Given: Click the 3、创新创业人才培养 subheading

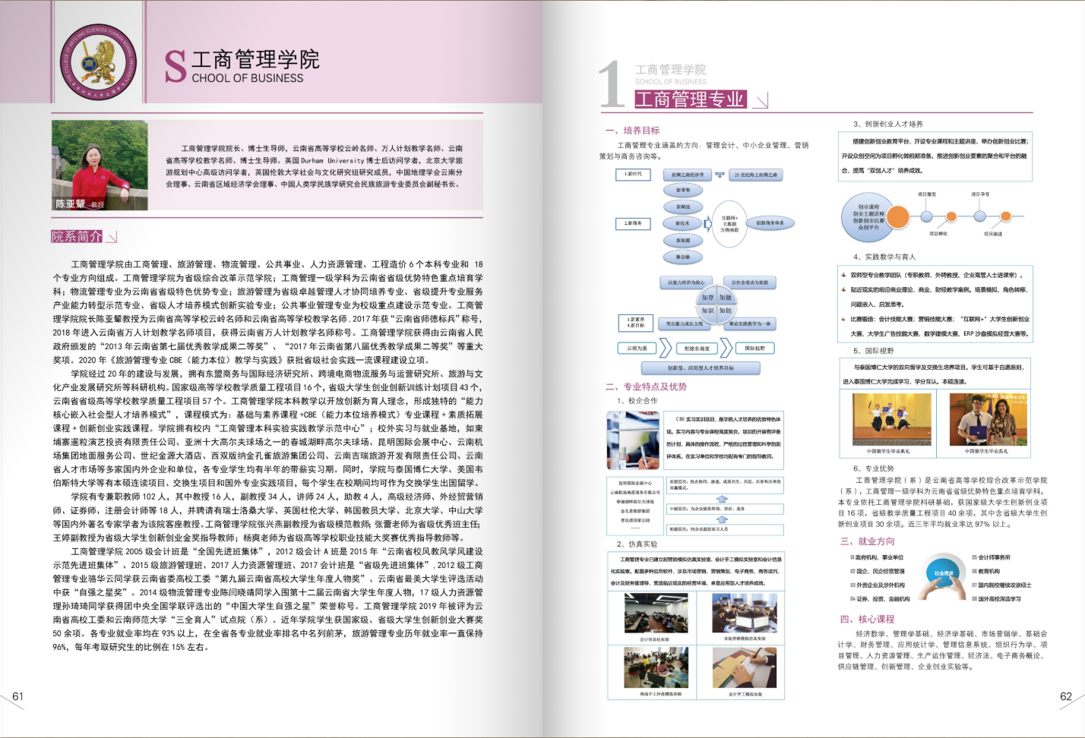Looking at the screenshot, I should click(x=887, y=124).
